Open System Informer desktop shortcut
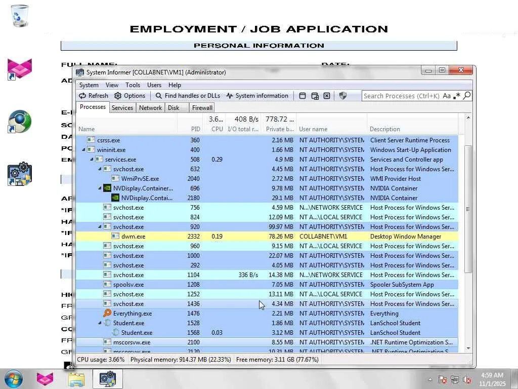 [20, 174]
